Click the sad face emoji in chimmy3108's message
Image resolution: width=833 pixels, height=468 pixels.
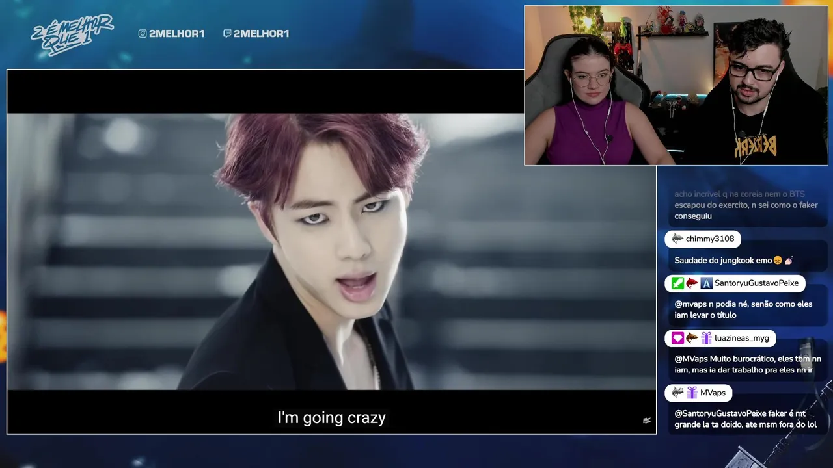[x=777, y=261]
